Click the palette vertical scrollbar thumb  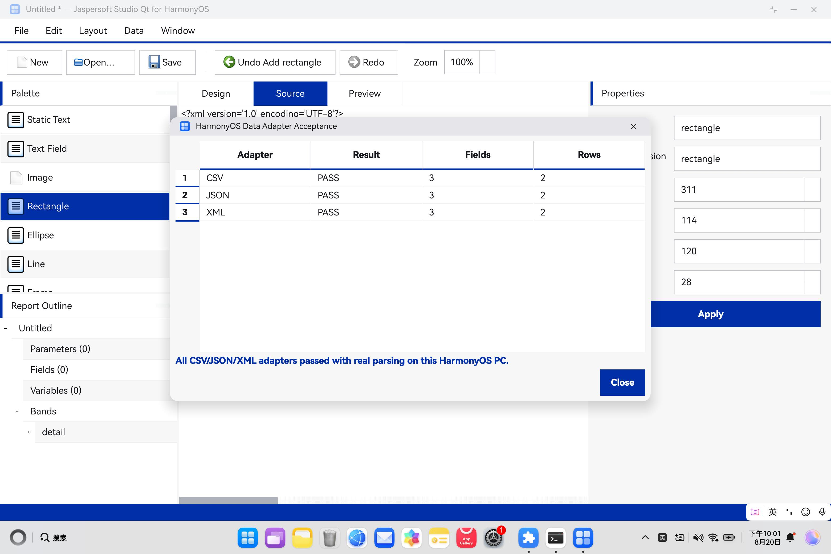tap(173, 112)
